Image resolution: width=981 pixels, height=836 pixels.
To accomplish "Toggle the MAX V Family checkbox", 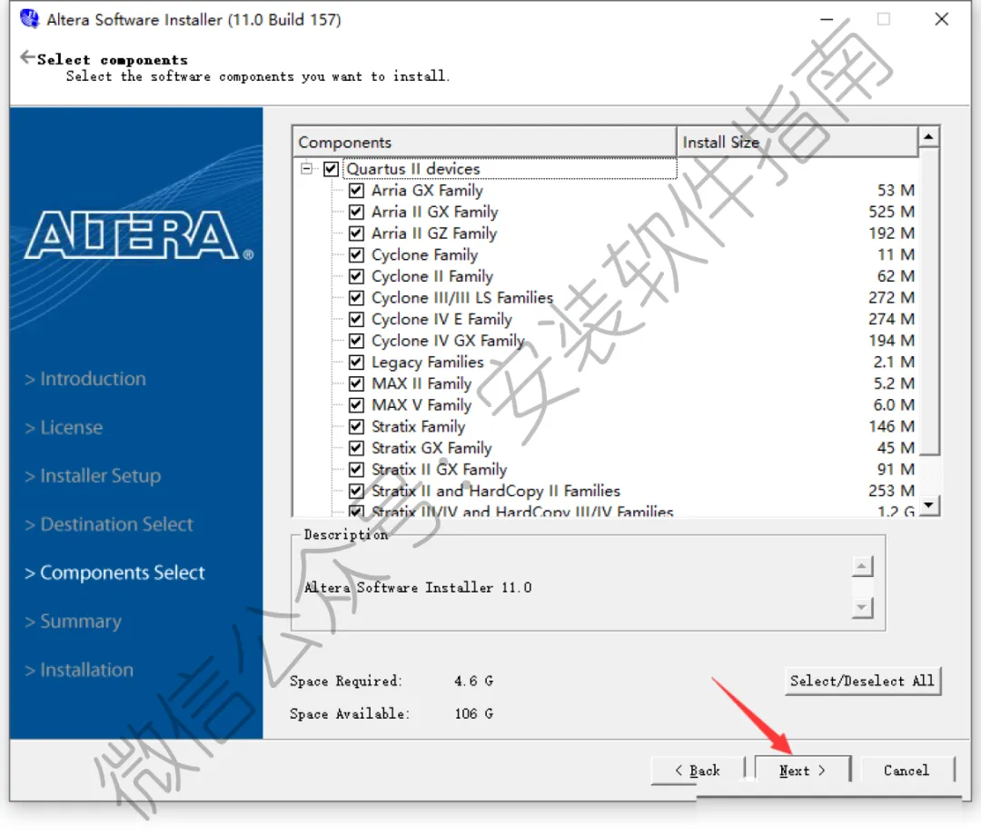I will click(x=357, y=405).
